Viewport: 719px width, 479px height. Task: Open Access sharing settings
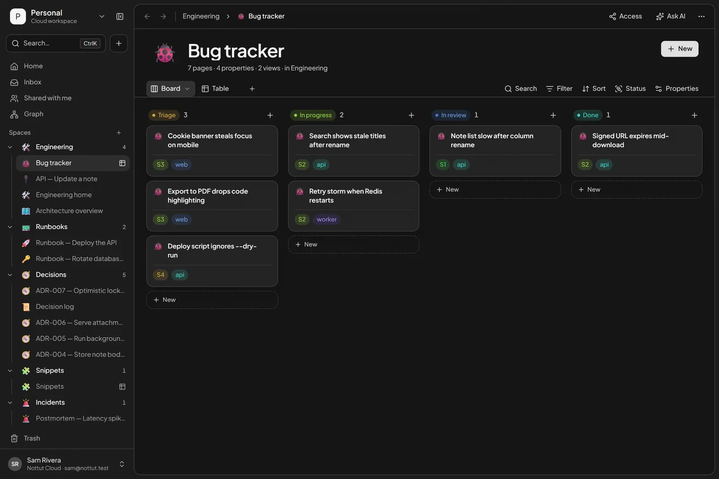coord(626,17)
